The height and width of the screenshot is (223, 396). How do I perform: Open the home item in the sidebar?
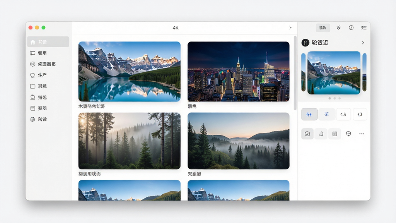(x=48, y=42)
